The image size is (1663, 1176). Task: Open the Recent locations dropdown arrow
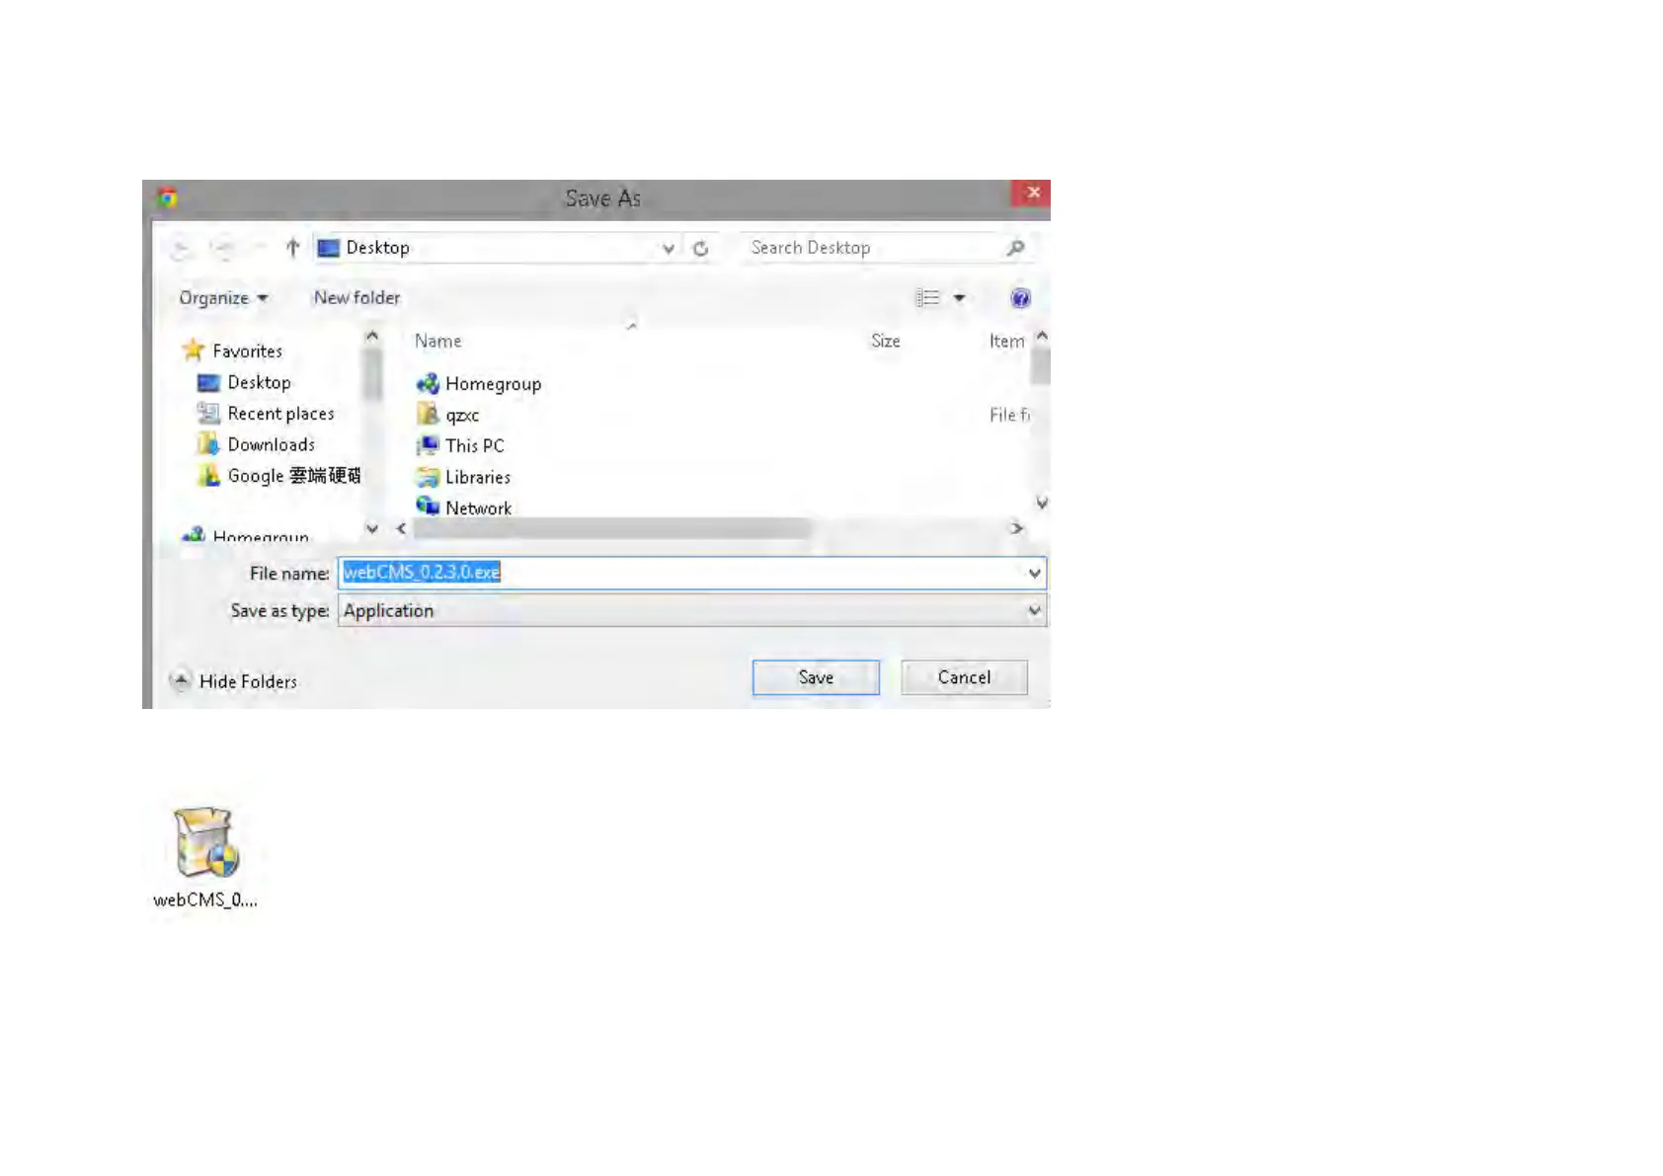click(258, 249)
